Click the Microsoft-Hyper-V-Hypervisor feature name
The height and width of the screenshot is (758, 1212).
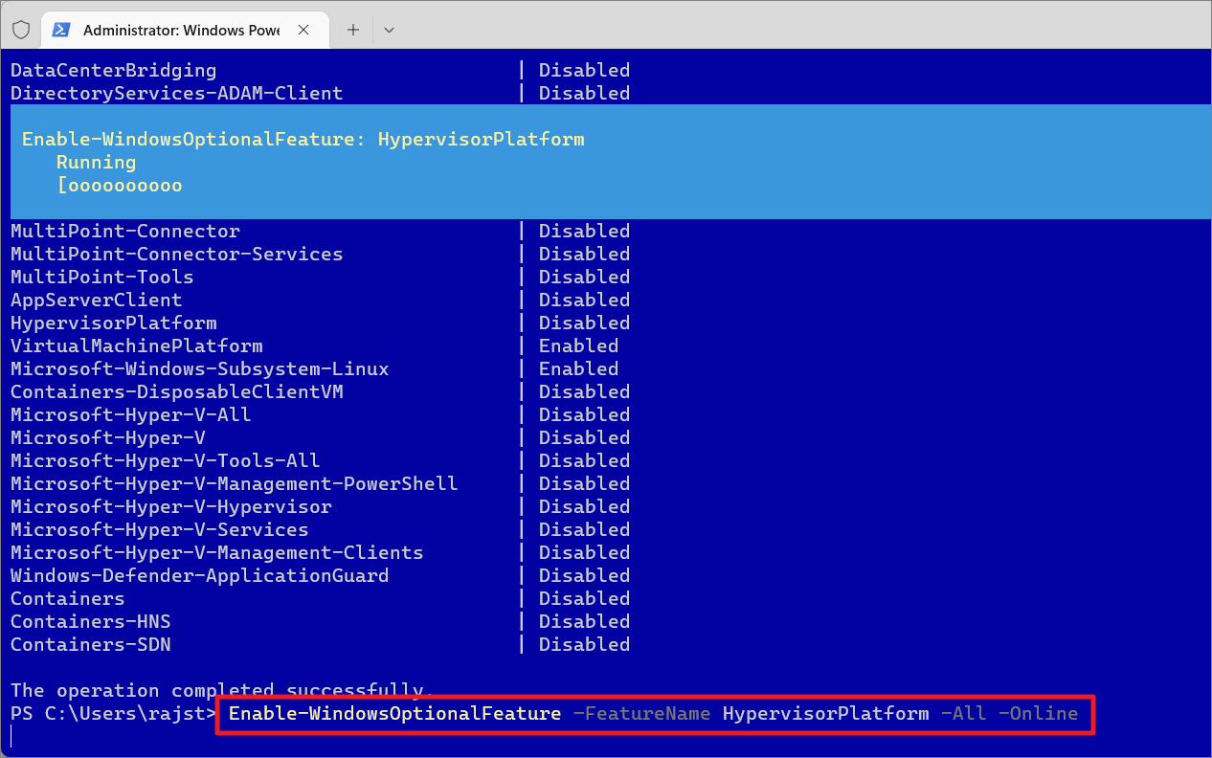(x=170, y=506)
